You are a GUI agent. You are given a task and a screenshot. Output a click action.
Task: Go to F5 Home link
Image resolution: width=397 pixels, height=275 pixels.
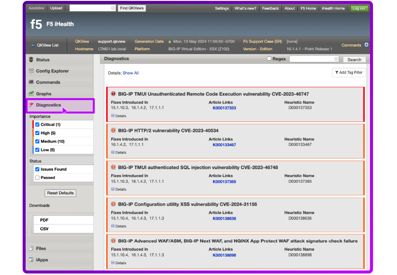308,8
